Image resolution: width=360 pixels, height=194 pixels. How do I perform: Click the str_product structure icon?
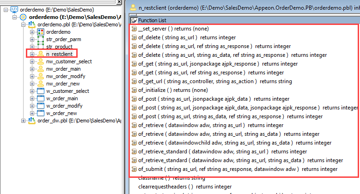(x=41, y=47)
